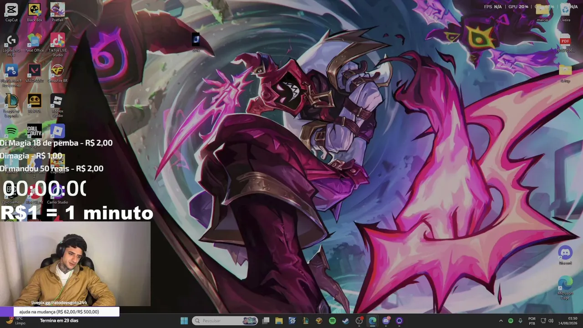Open Task View from the taskbar

coord(266,321)
